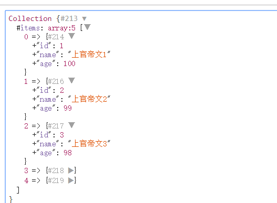The image size is (277, 203).
Task: Collapse the Collection #213 object
Action: click(x=84, y=18)
